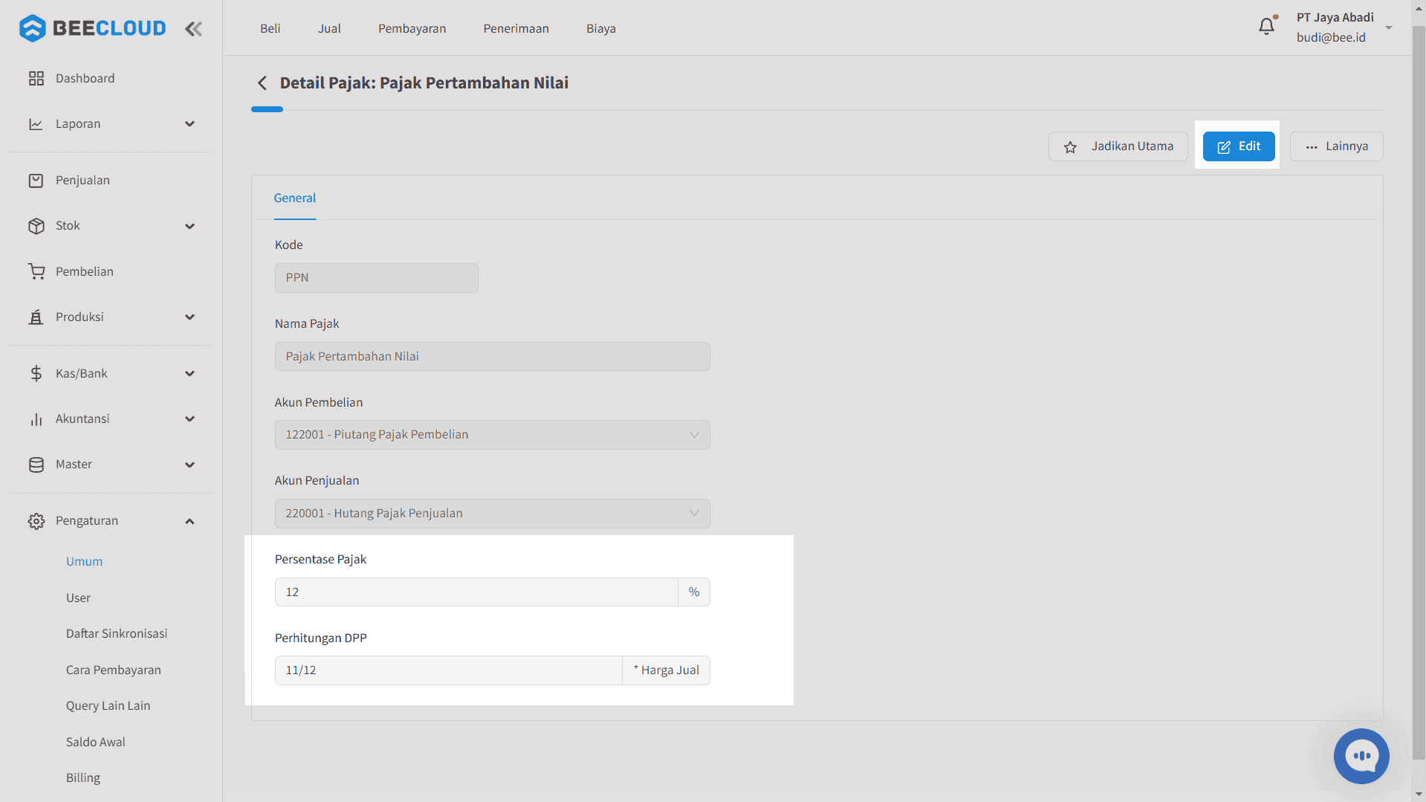
Task: Select Query Lain Lain under Pengaturan
Action: [x=108, y=705]
